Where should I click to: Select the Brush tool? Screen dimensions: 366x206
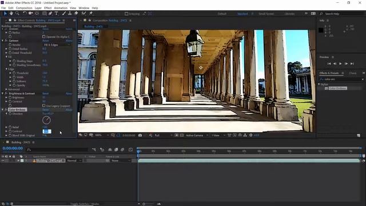63,14
